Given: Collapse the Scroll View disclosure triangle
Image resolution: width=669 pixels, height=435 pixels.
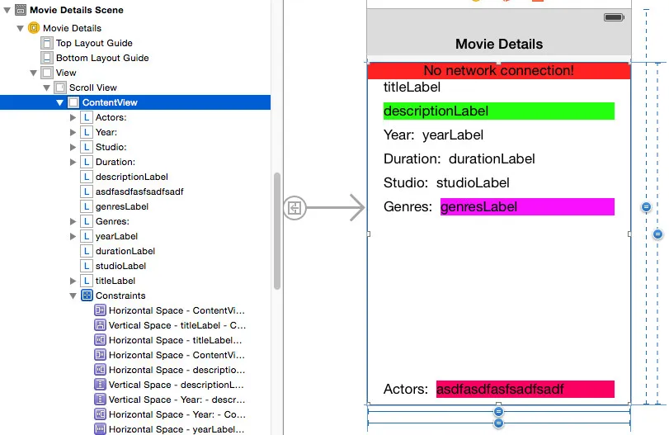Looking at the screenshot, I should (47, 88).
